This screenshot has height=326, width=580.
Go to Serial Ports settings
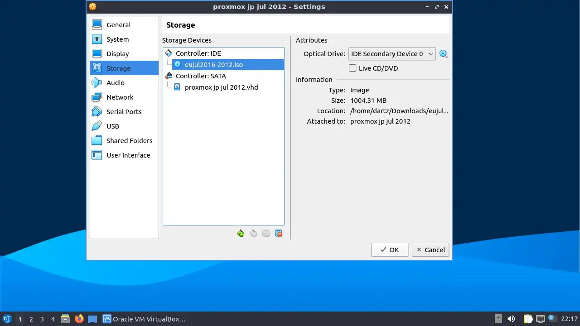(x=124, y=112)
